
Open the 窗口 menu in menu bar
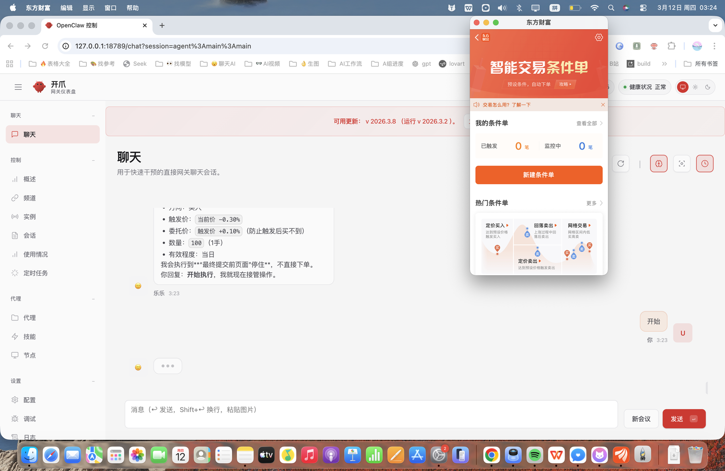click(x=110, y=8)
